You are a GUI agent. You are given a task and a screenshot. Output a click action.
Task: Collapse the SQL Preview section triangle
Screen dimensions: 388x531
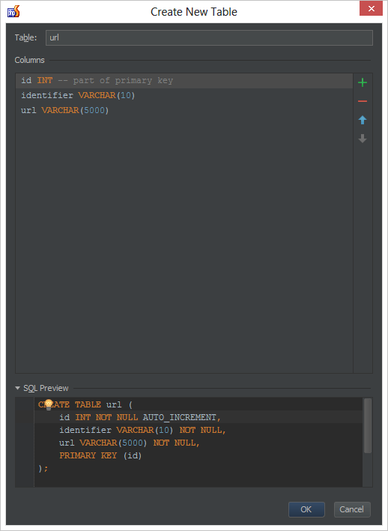18,388
